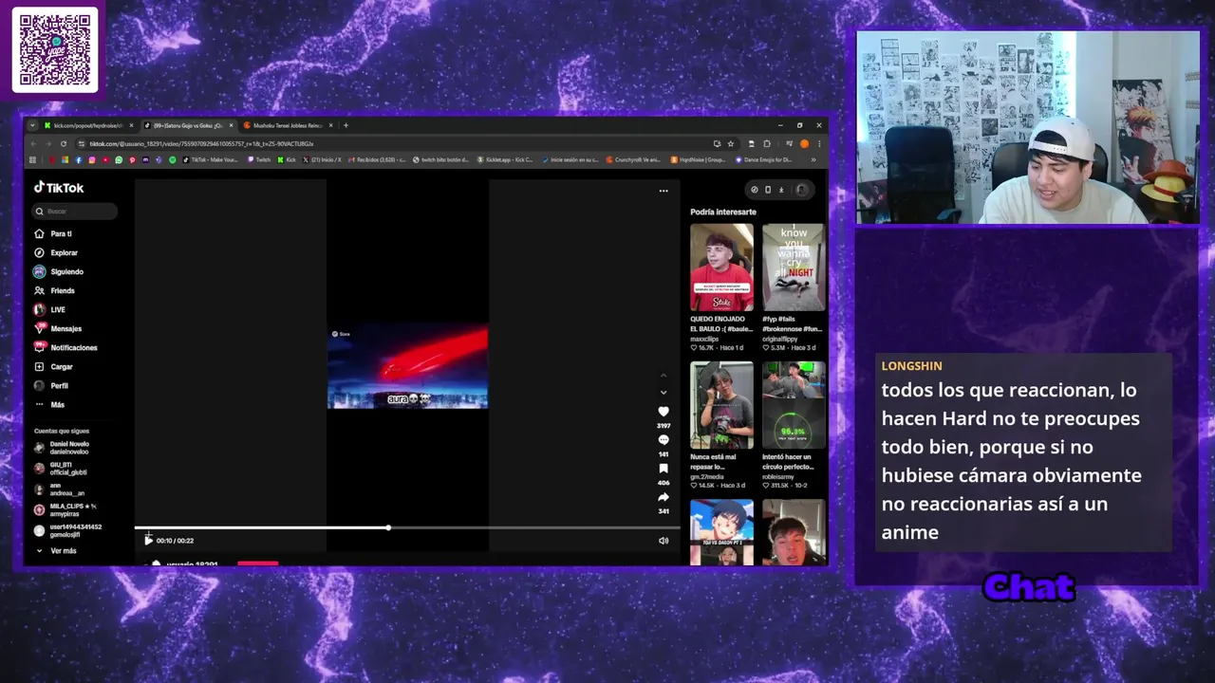This screenshot has height=683, width=1215.
Task: Open Intentó hacer un círculo perfecto video
Action: pyautogui.click(x=794, y=405)
